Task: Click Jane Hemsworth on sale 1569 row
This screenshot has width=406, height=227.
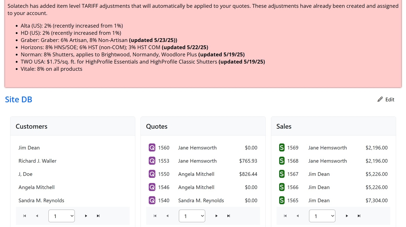Action: (x=328, y=148)
